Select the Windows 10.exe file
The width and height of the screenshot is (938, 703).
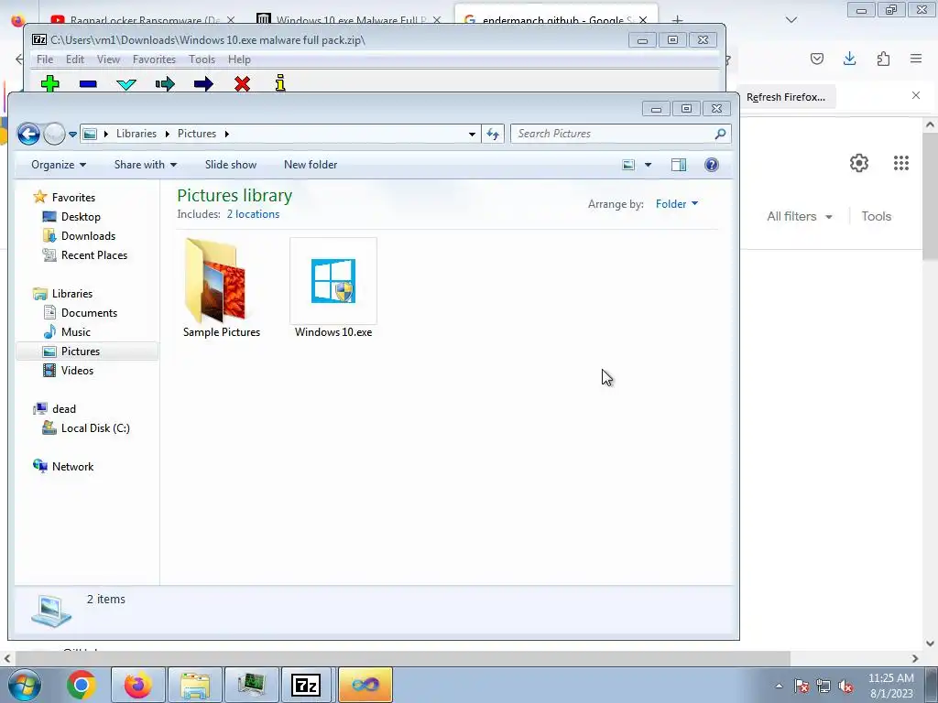[333, 288]
